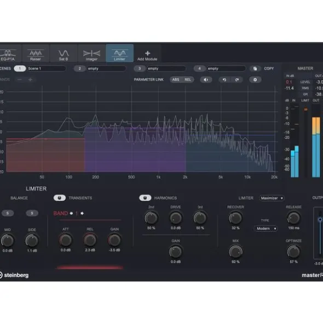Click the 57 % optimize value
Viewport: 323px width, 324px height.
coord(293,262)
